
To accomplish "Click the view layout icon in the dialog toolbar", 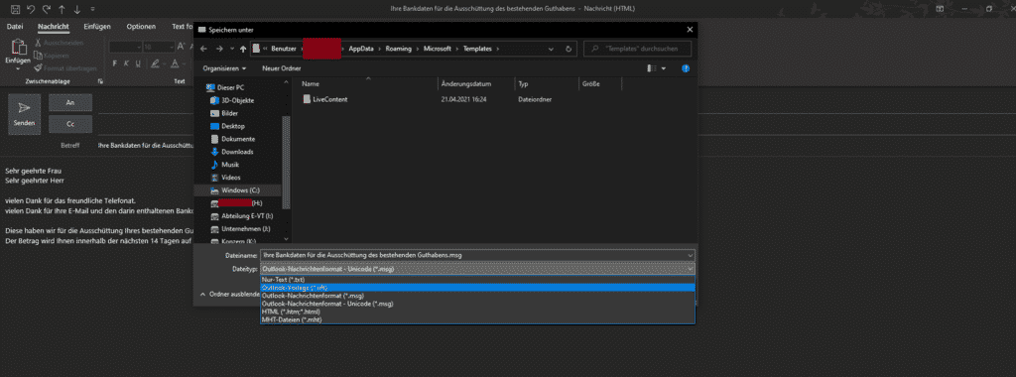I will pyautogui.click(x=652, y=68).
